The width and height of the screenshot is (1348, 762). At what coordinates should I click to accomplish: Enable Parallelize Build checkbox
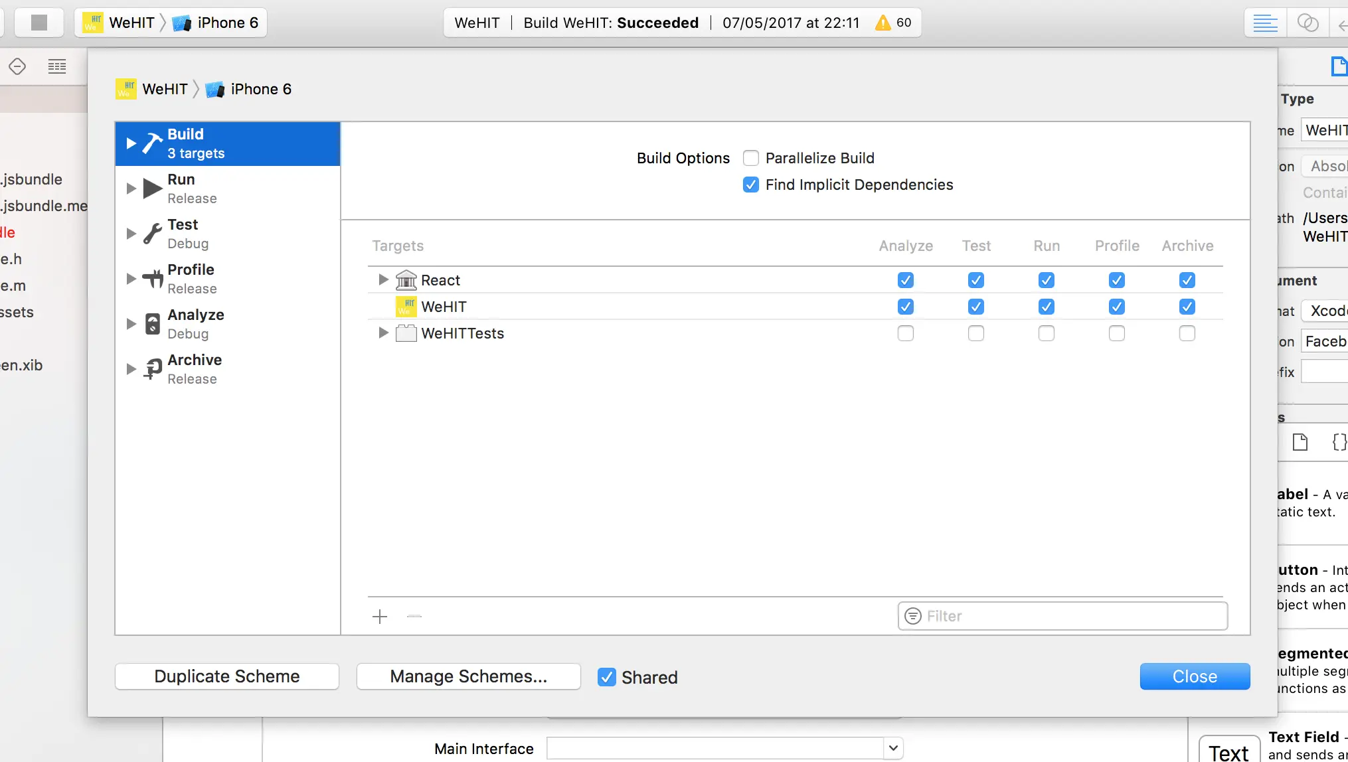pyautogui.click(x=751, y=158)
